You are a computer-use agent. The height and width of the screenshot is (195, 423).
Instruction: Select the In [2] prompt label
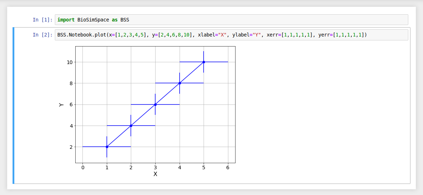[x=42, y=35]
